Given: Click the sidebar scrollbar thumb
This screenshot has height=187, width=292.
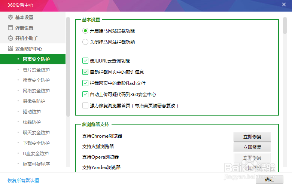Looking at the screenshot, I should tap(68, 67).
